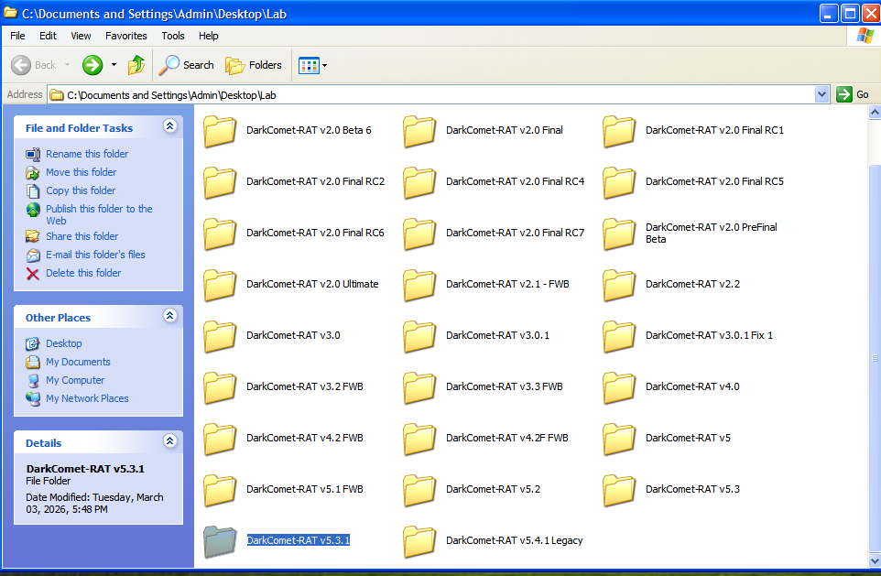Open the Favorites menu
This screenshot has width=881, height=576.
(x=125, y=36)
